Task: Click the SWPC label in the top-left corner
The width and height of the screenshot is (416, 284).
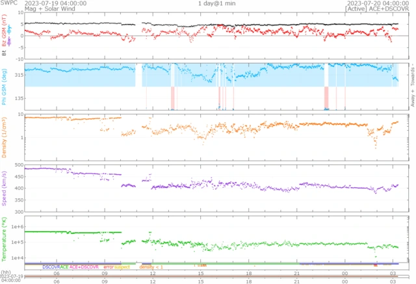Action: (x=10, y=3)
